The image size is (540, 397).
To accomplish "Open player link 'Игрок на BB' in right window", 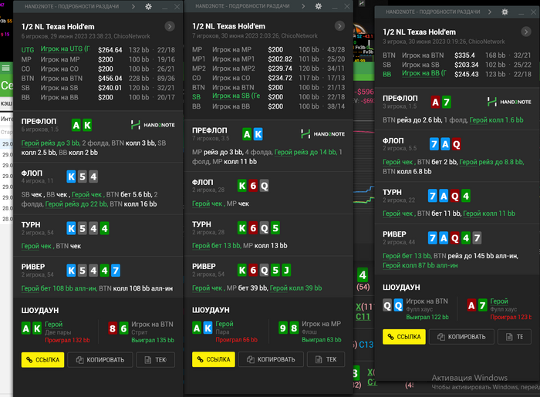I will 424,74.
